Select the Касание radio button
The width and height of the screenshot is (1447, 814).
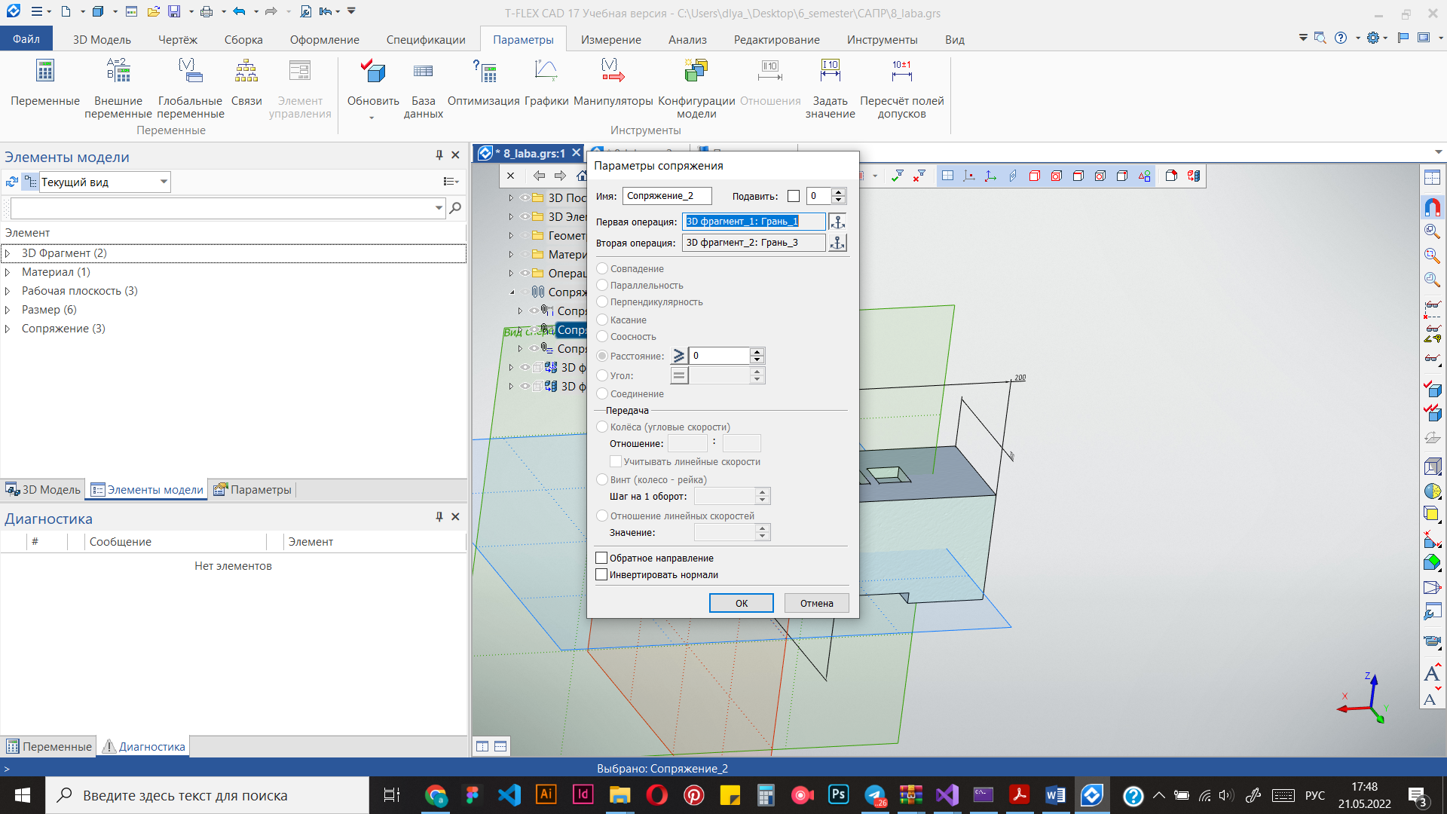point(602,320)
